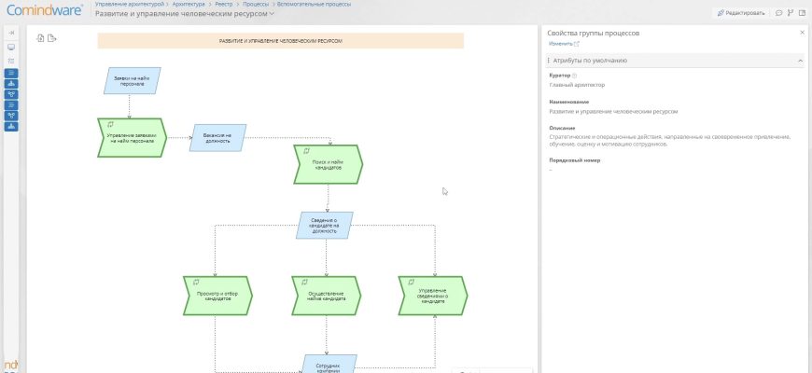This screenshot has height=373, width=812.
Task: Collapse the Атрибуты по умолчанию section
Action: [800, 61]
